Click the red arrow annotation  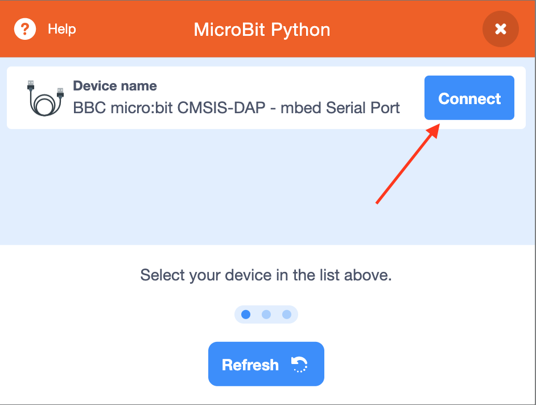(408, 164)
